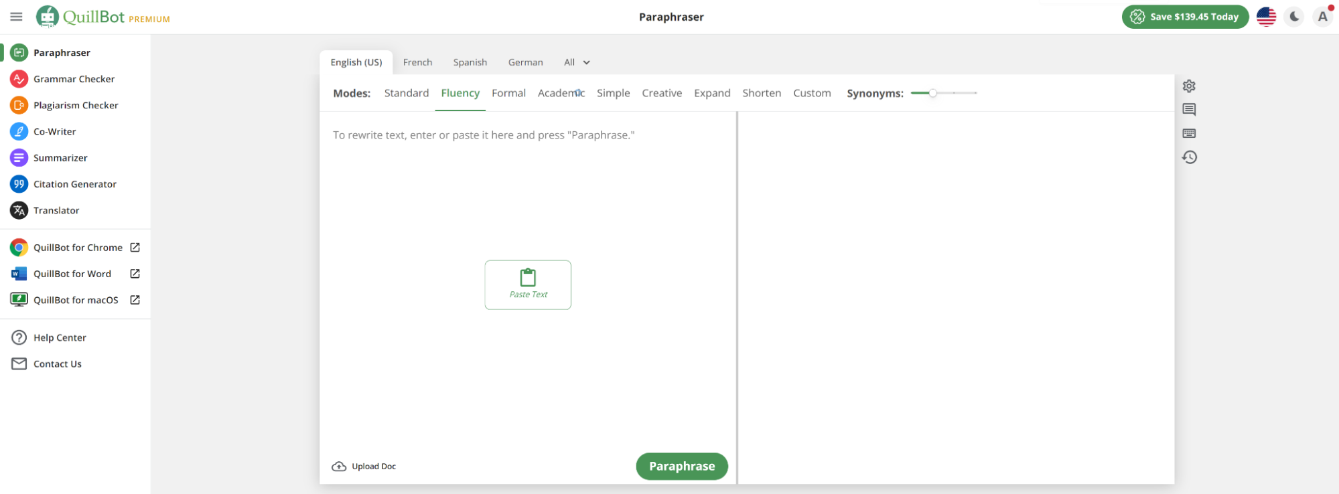This screenshot has width=1339, height=494.
Task: Click into the input text area placeholder
Action: [x=484, y=135]
